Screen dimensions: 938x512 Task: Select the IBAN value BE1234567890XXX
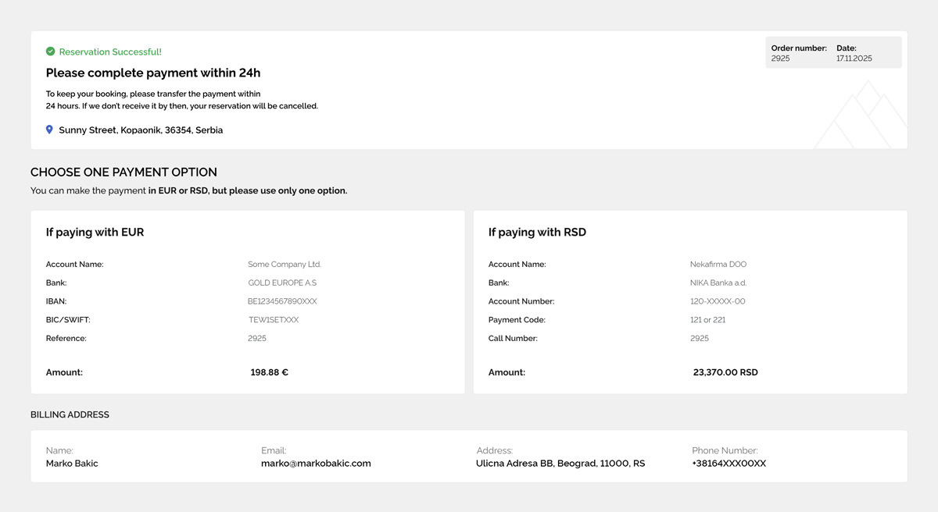(282, 301)
